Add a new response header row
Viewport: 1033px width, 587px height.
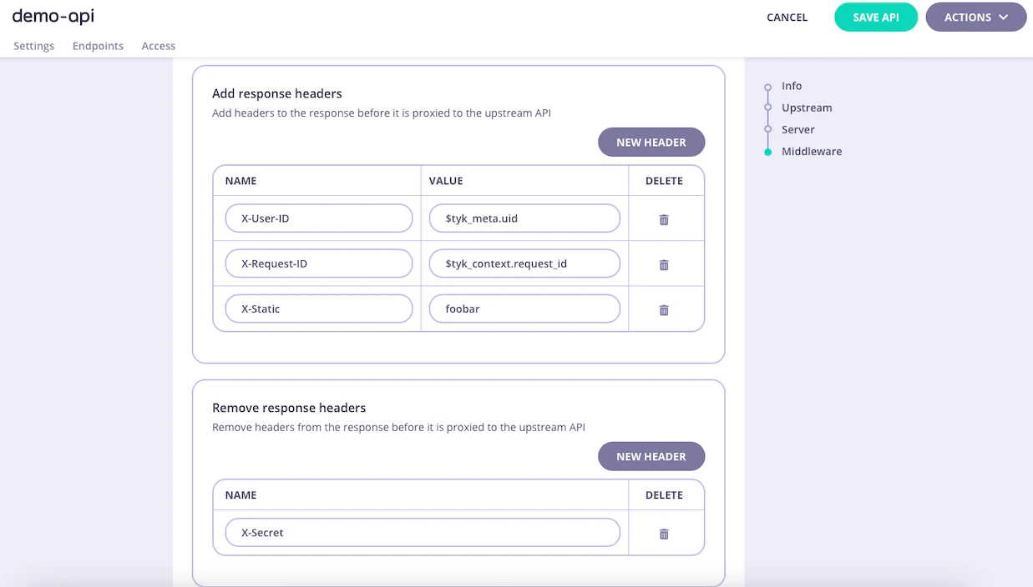tap(651, 142)
